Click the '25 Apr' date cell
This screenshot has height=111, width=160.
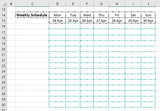(73, 21)
